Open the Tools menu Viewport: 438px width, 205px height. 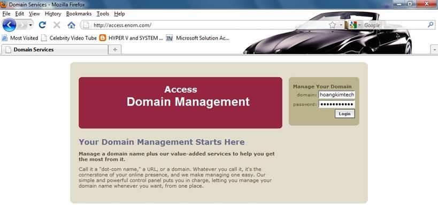(103, 14)
